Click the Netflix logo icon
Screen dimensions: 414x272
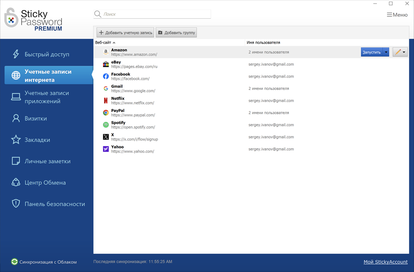(106, 101)
